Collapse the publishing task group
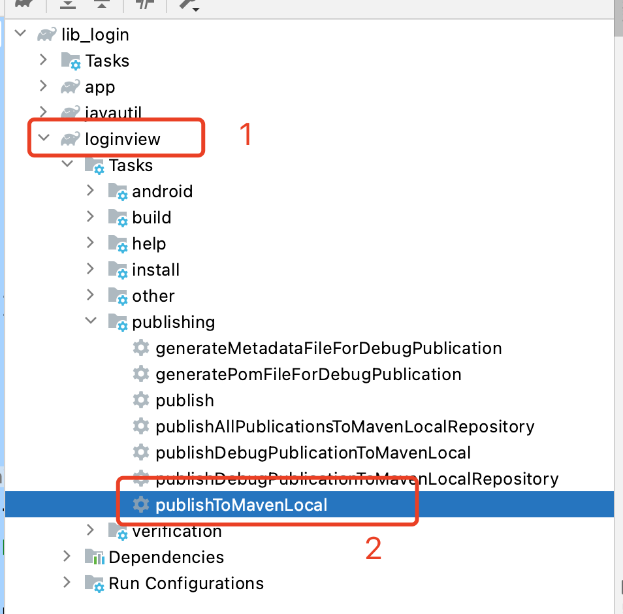The height and width of the screenshot is (614, 623). pyautogui.click(x=91, y=320)
